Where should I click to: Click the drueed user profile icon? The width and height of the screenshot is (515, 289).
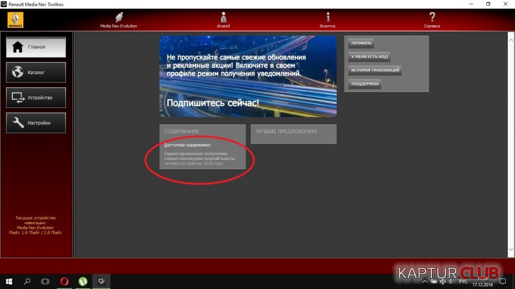pos(223,17)
